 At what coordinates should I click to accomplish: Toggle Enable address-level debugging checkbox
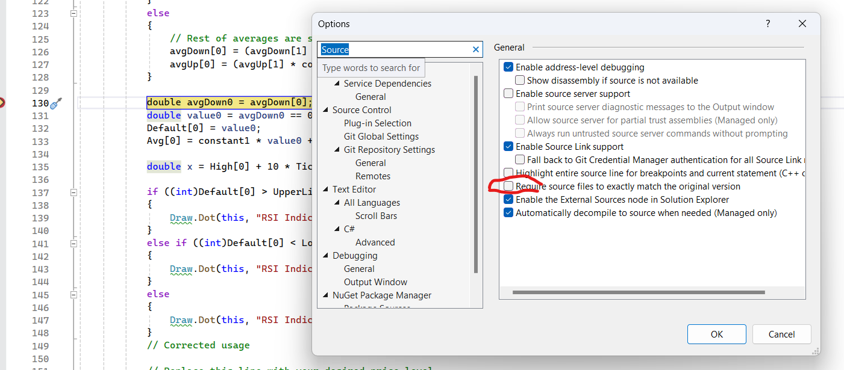[x=508, y=67]
